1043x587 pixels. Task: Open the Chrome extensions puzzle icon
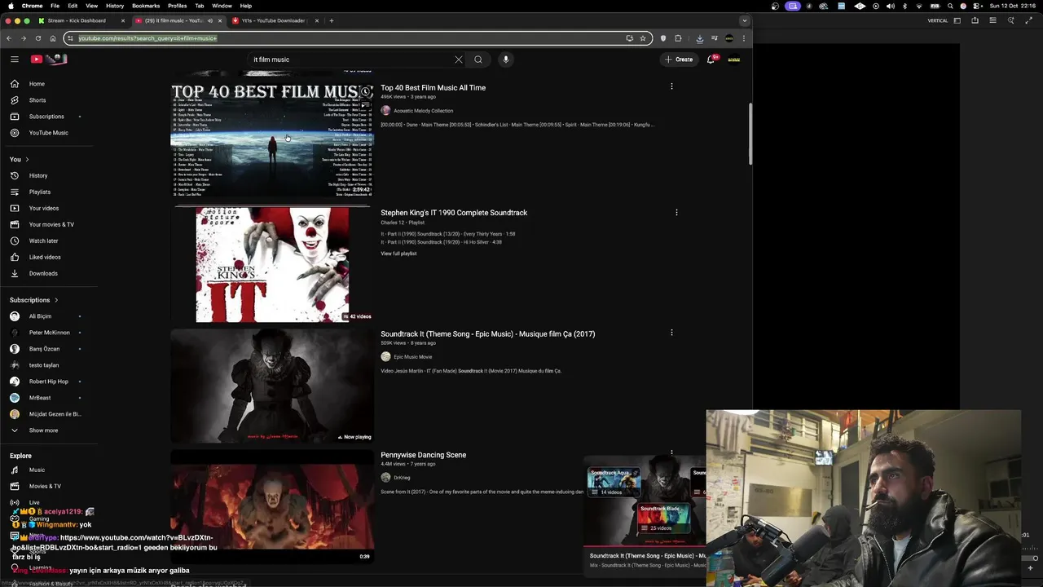point(678,38)
